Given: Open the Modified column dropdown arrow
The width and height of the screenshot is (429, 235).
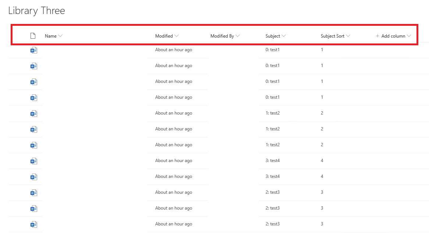Looking at the screenshot, I should [x=177, y=36].
